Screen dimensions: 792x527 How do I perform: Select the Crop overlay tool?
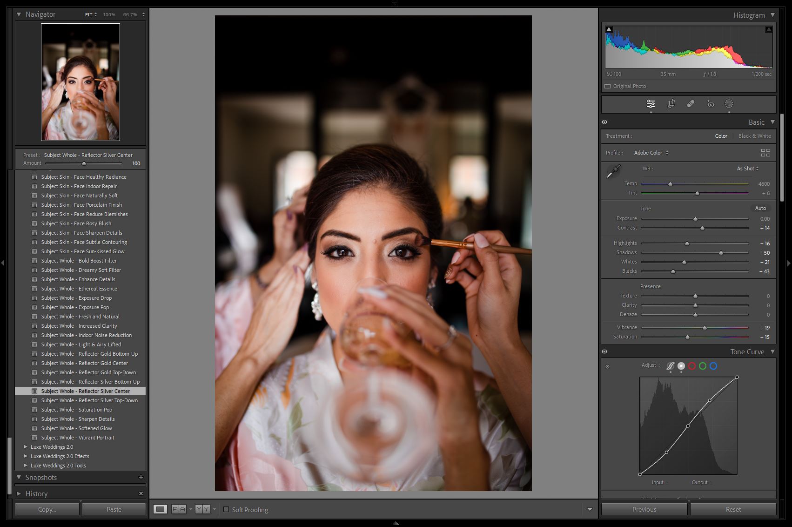[671, 104]
